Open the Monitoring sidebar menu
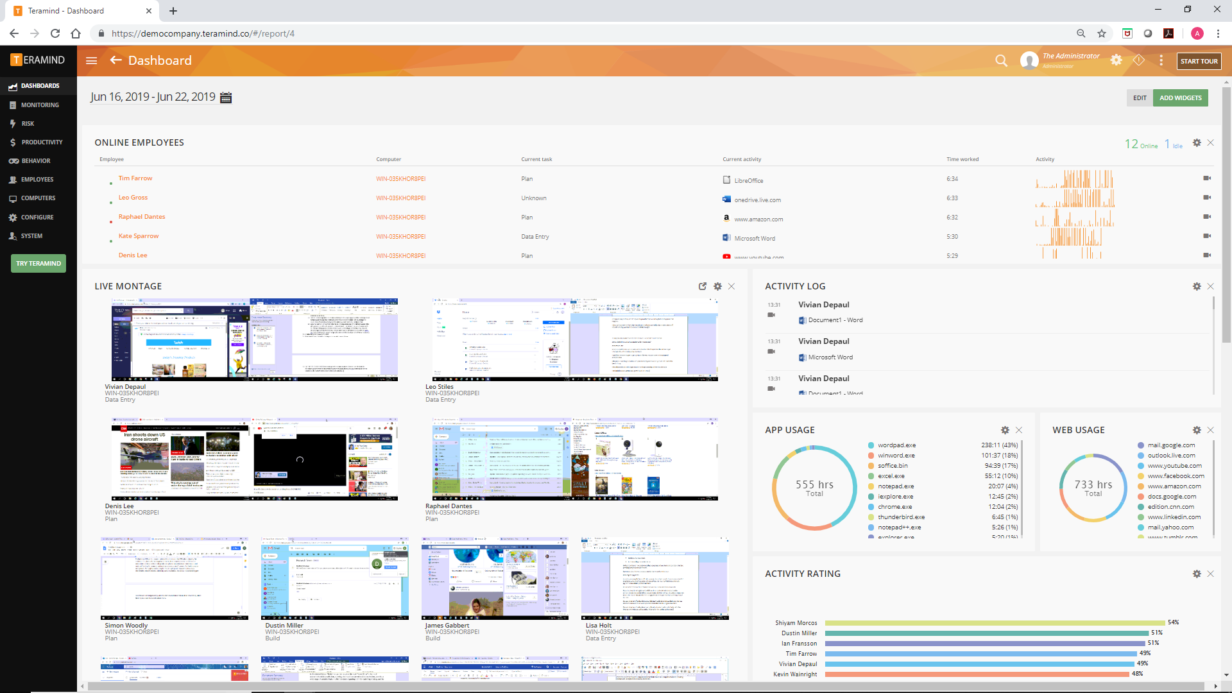This screenshot has width=1232, height=693. pos(40,105)
